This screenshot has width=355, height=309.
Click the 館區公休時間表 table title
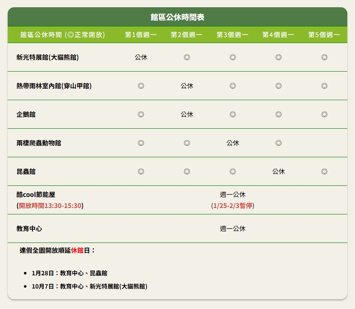(177, 17)
